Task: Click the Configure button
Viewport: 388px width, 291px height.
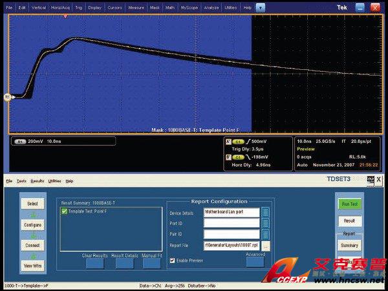Action: (x=32, y=225)
